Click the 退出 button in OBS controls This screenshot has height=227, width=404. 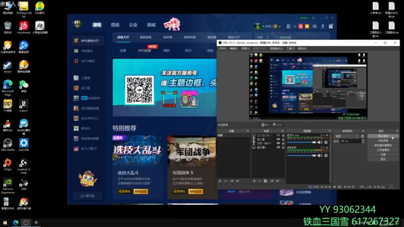click(x=383, y=159)
